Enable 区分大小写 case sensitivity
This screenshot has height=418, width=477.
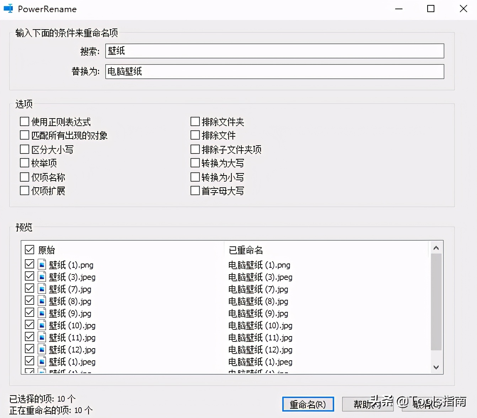[x=25, y=149]
